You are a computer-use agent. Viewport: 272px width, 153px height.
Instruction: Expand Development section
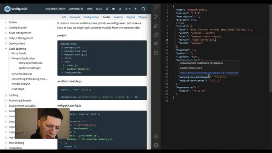6,43
